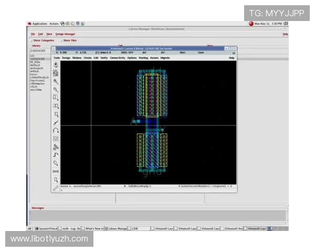315x252 pixels.
Task: Expand the Create menu in Virtuoso
Action: click(x=88, y=58)
